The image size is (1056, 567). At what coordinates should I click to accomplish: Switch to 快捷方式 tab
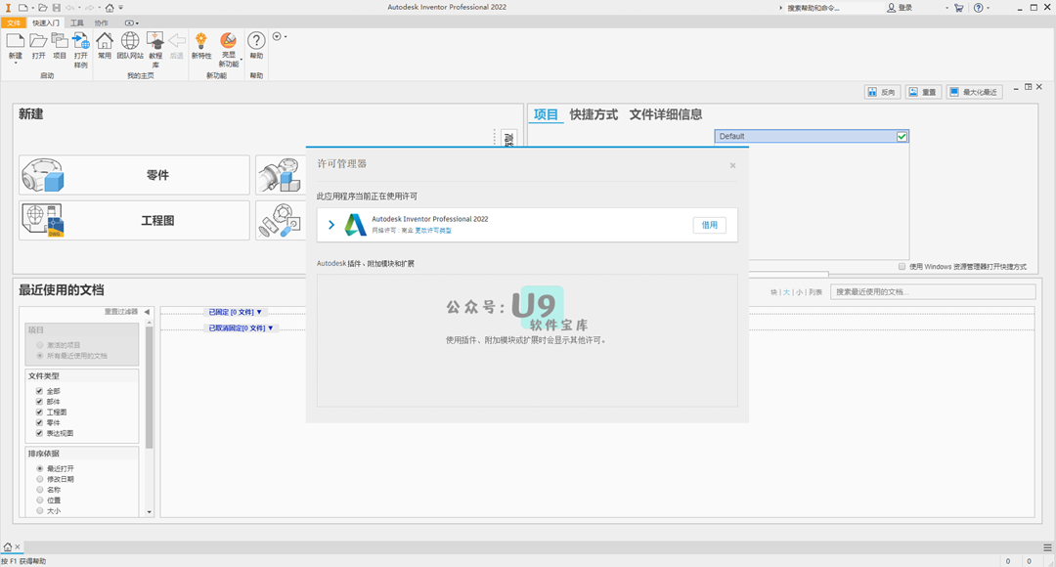(594, 114)
